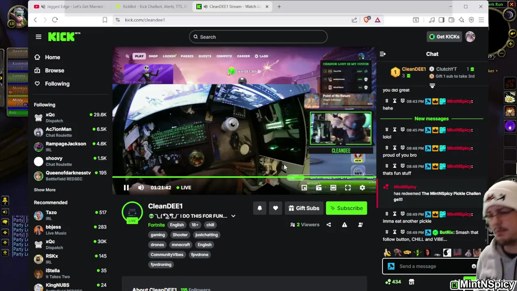Select the justchatting tag
This screenshot has width=517, height=291.
tap(206, 235)
